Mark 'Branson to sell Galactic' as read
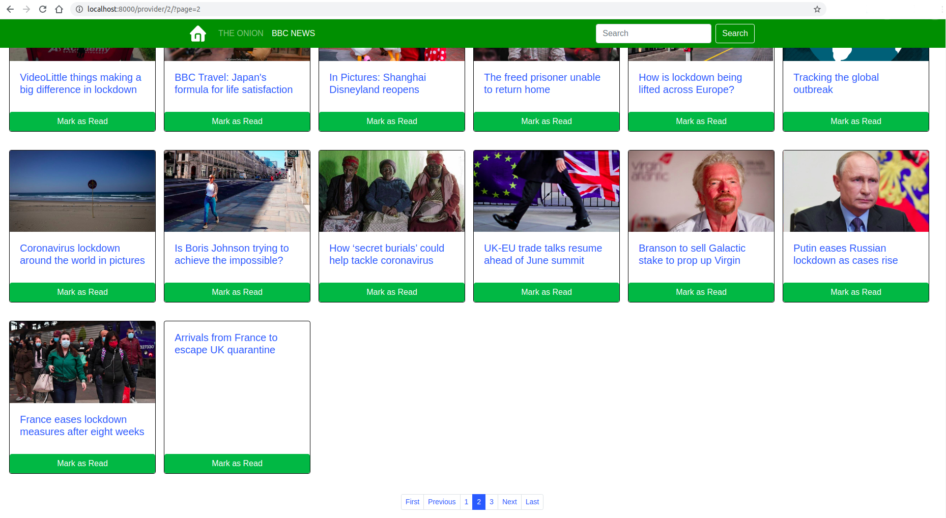The image size is (946, 518). pyautogui.click(x=701, y=292)
